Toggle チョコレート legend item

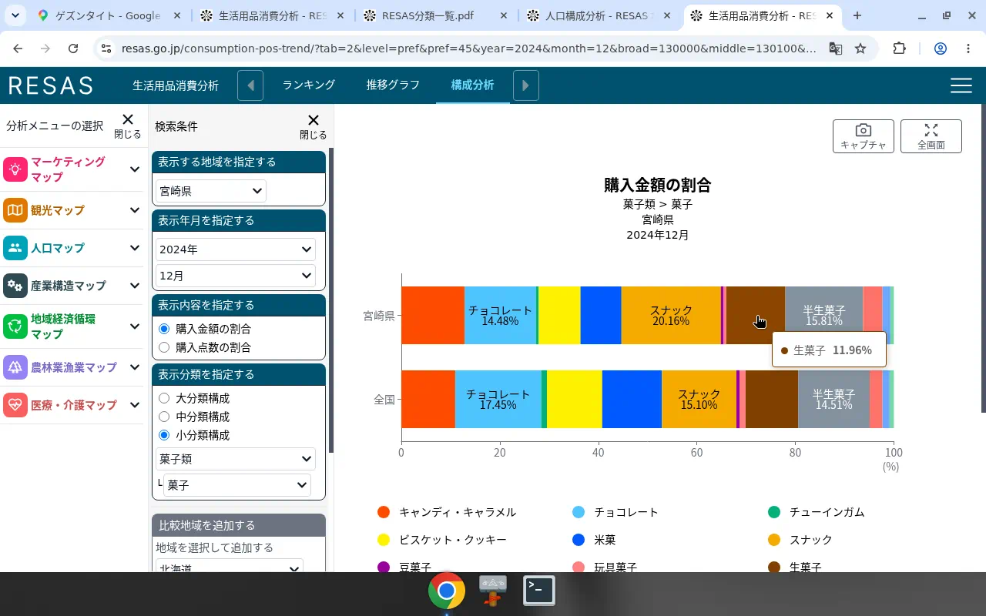(x=615, y=512)
